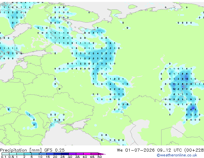204x158 pixels.
Task: Click the '25' legend scale label
Action: 62,157
